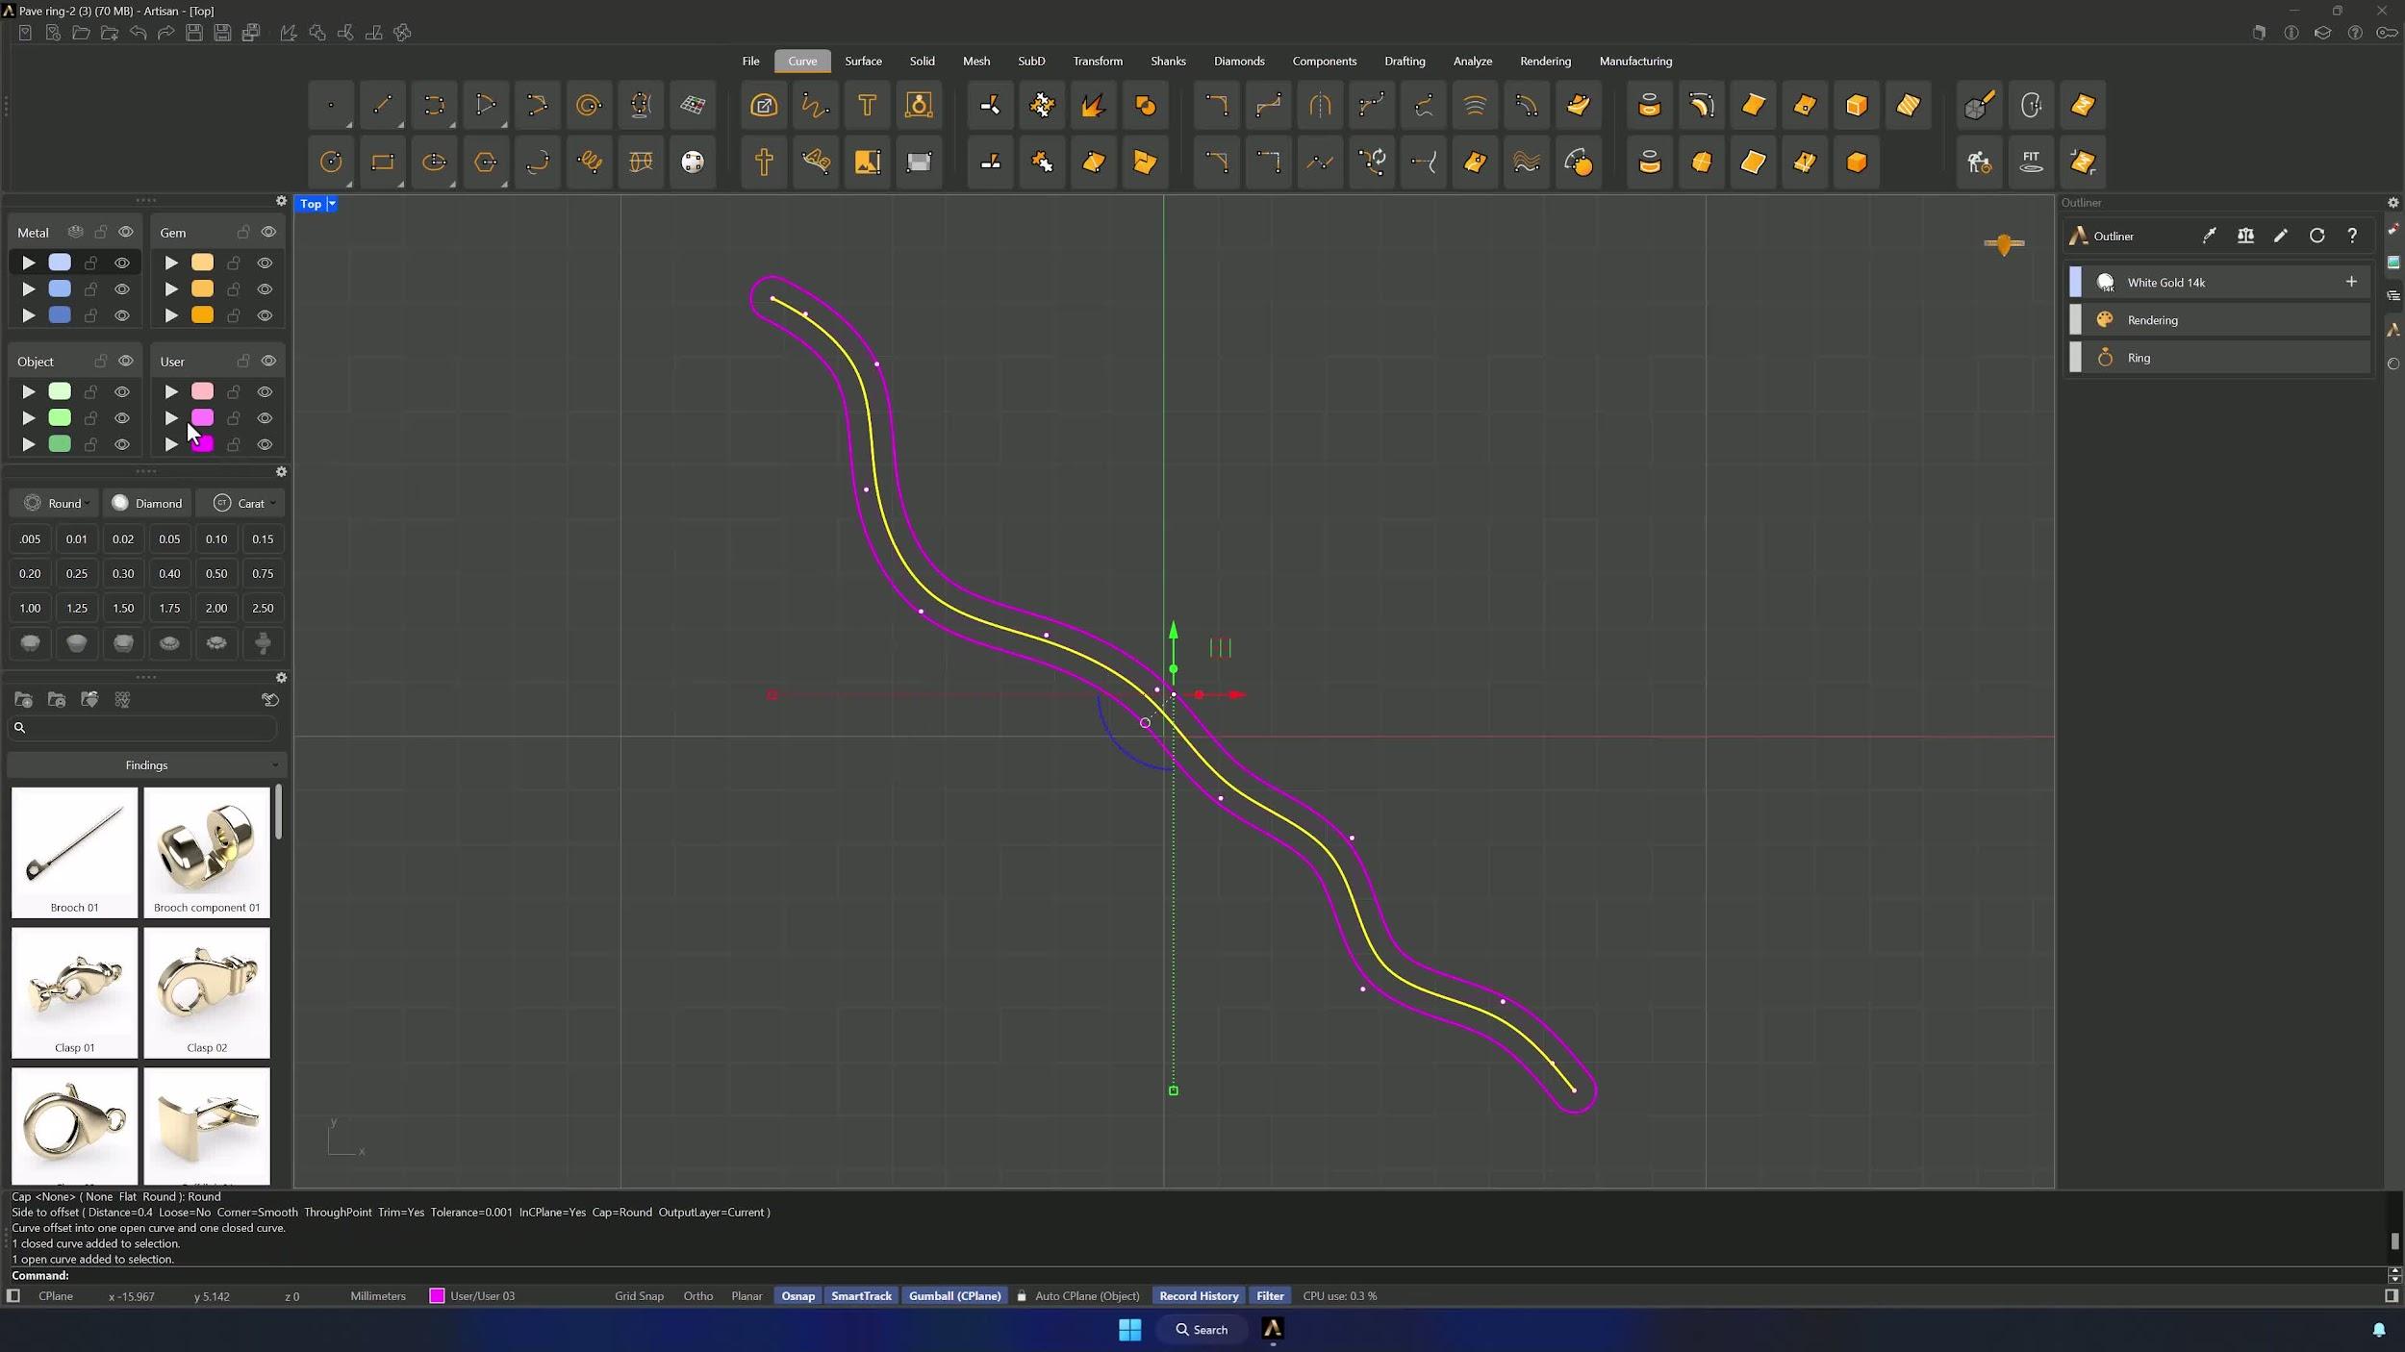
Task: Choose the freehand sketch curve tool
Action: click(816, 106)
